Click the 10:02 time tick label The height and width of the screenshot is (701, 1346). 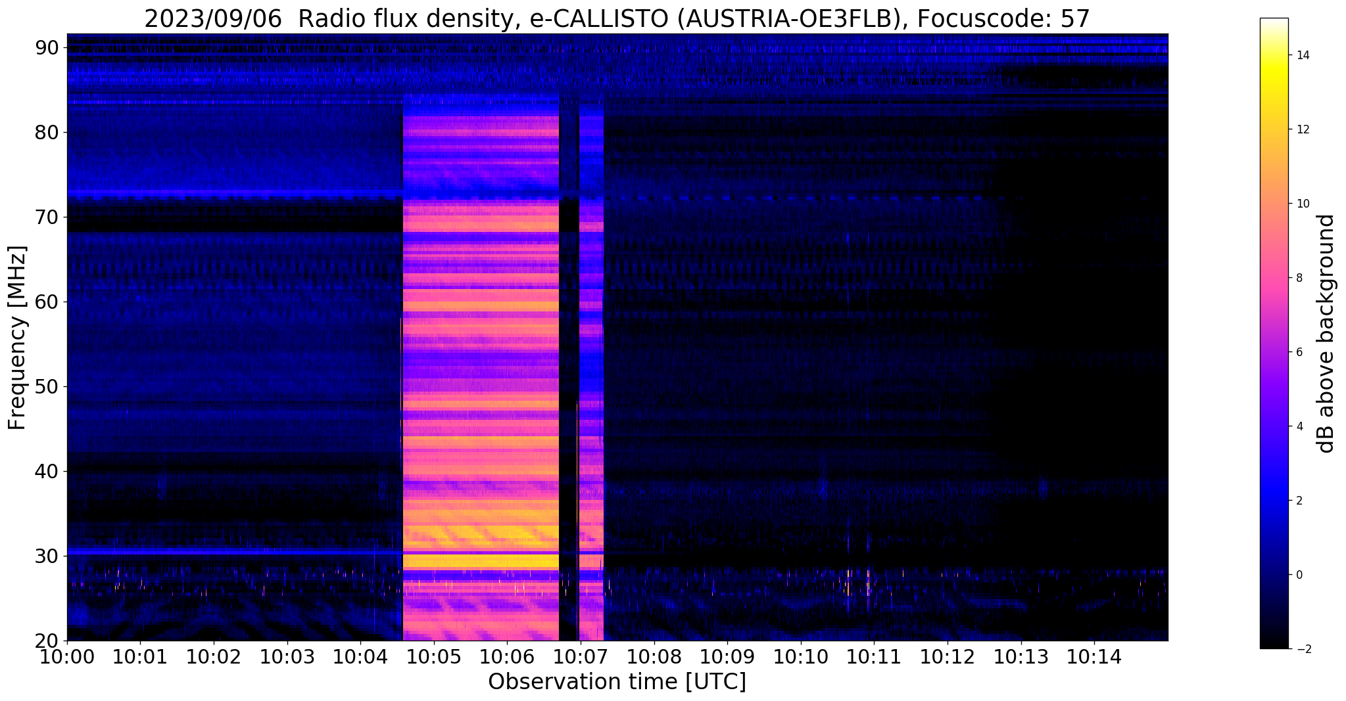pyautogui.click(x=214, y=656)
